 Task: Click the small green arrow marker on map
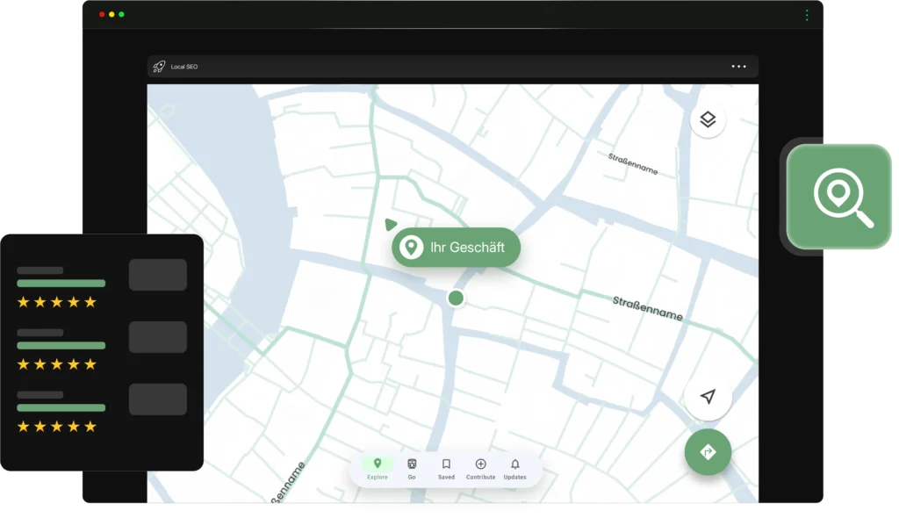(x=390, y=225)
